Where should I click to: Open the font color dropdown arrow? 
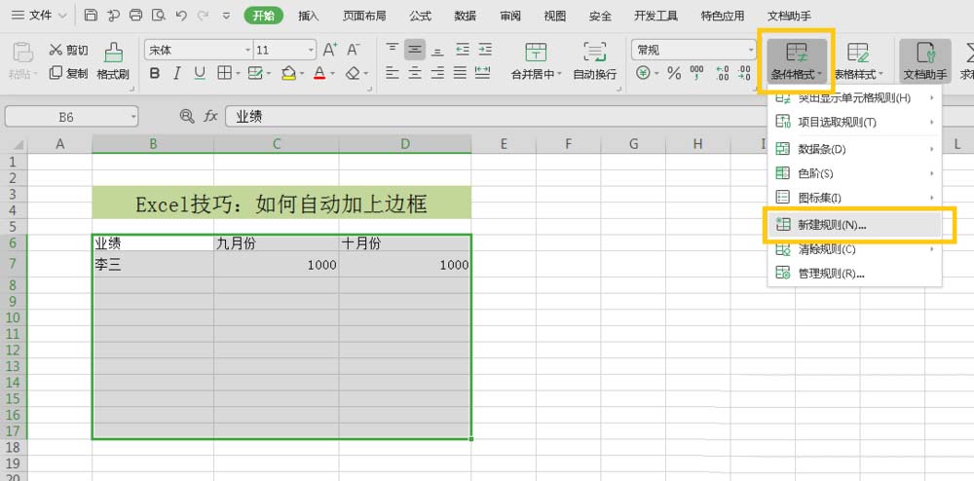[x=333, y=74]
